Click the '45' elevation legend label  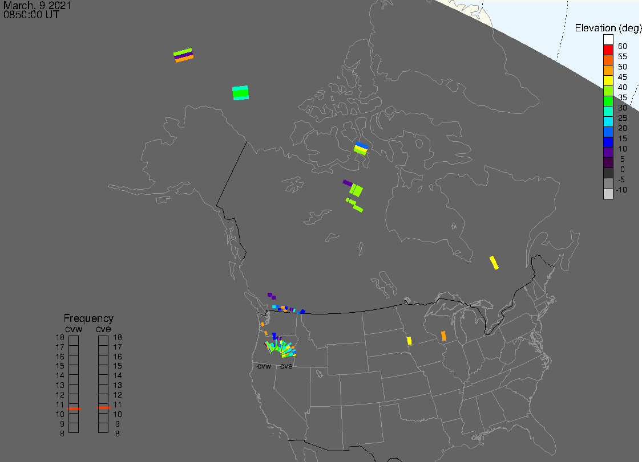pos(623,77)
